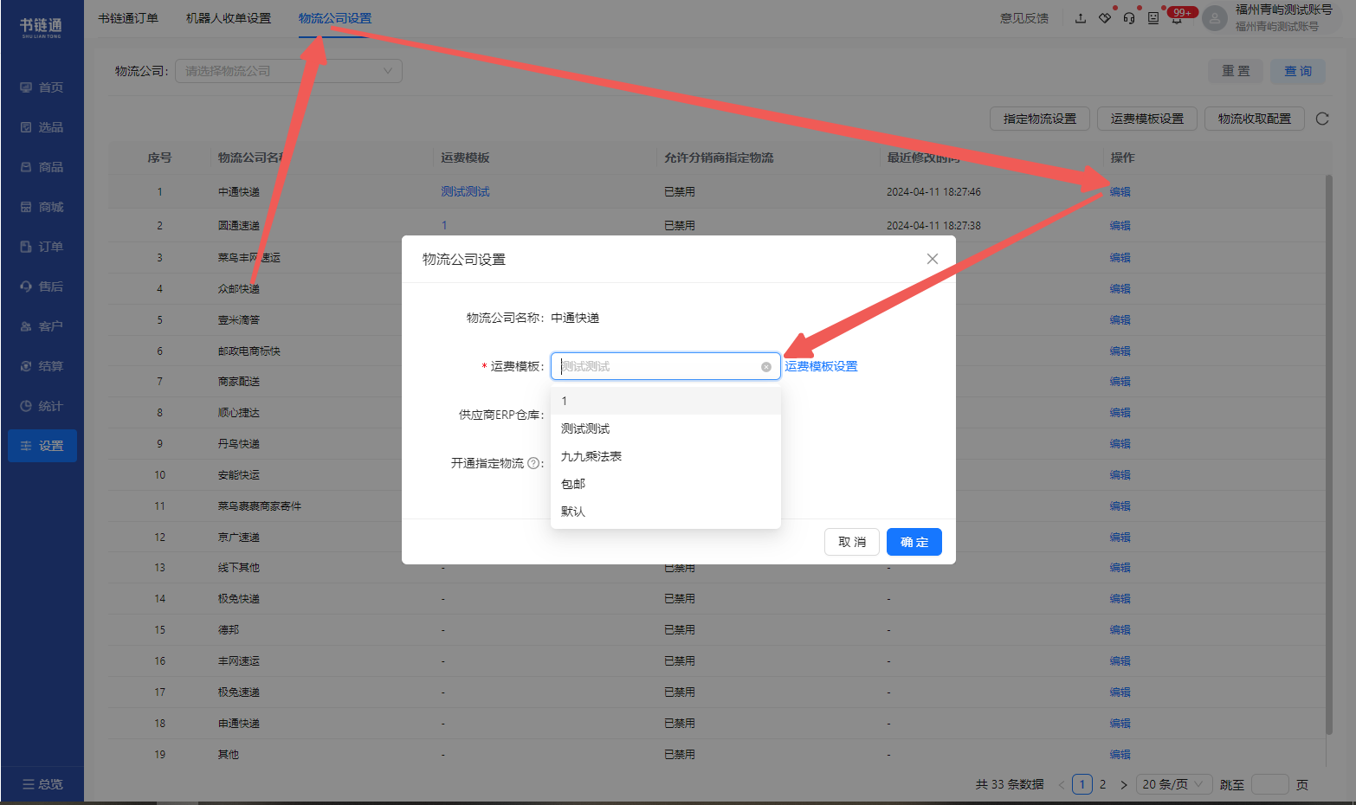Open 首页 in the sidebar
The width and height of the screenshot is (1356, 805).
pyautogui.click(x=42, y=87)
